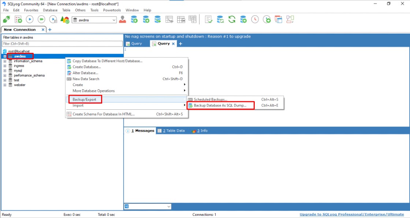410x218 pixels.
Task: Add new connection tab with plus
Action: [x=50, y=30]
